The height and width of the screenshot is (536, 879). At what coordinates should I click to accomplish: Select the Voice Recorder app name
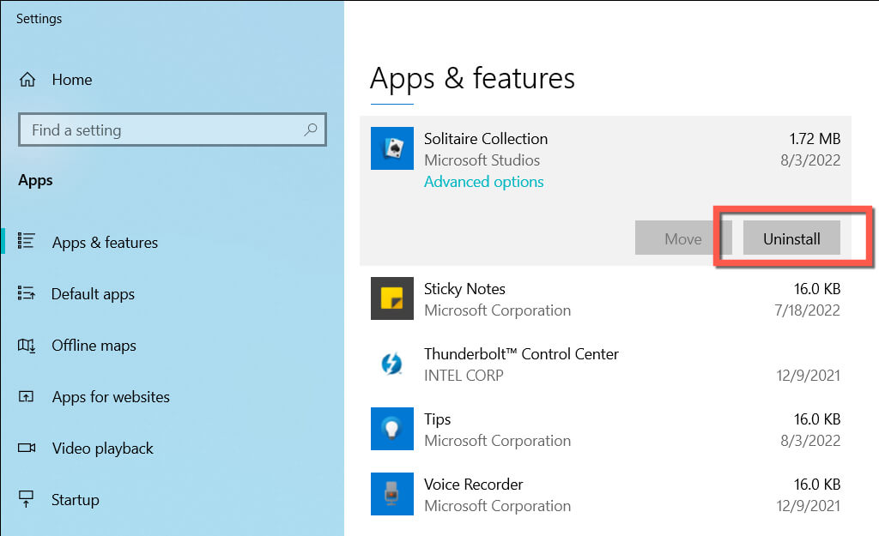click(x=473, y=485)
